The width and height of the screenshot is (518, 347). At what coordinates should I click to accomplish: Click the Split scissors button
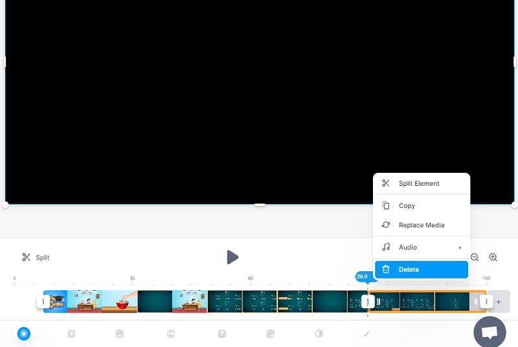(x=36, y=257)
